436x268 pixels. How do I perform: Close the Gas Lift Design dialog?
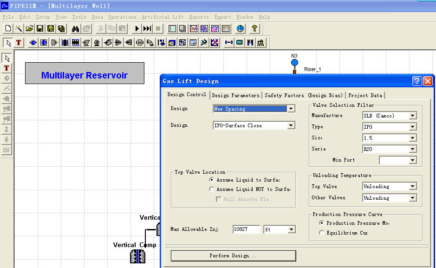point(428,81)
